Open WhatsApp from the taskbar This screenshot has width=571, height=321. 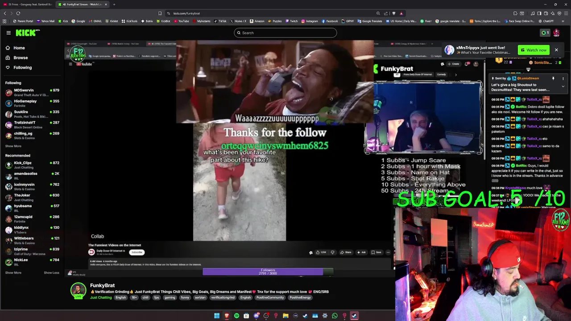[x=335, y=316]
